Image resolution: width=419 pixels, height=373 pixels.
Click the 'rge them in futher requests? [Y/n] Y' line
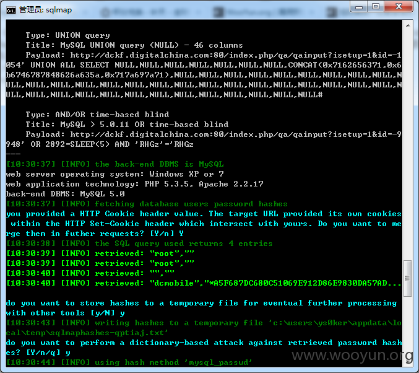pos(95,234)
